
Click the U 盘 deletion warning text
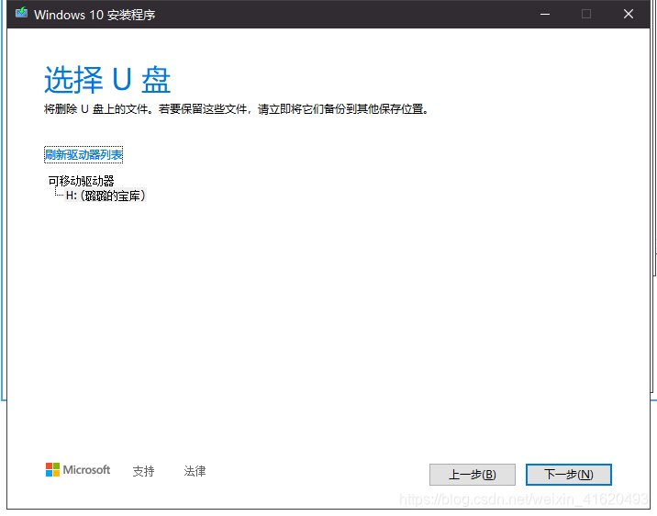pos(237,109)
